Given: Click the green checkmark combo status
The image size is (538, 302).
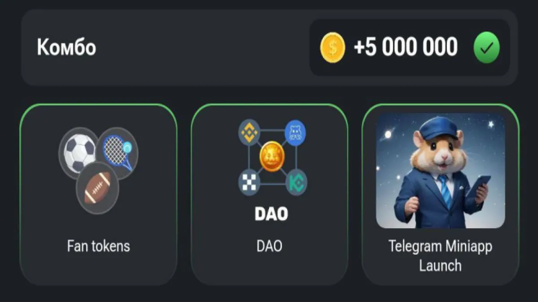Looking at the screenshot, I should point(486,48).
